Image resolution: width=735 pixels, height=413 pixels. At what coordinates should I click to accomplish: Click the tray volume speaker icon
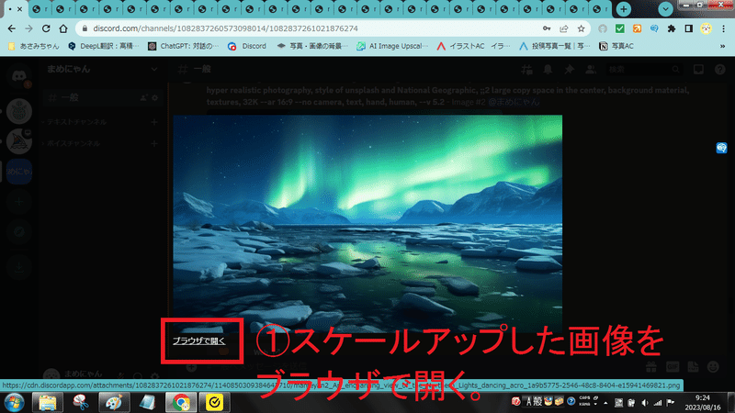click(645, 402)
